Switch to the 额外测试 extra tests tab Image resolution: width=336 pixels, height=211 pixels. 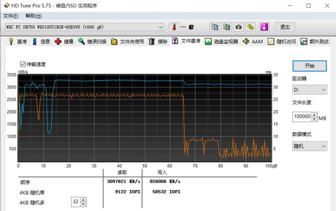coord(314,42)
